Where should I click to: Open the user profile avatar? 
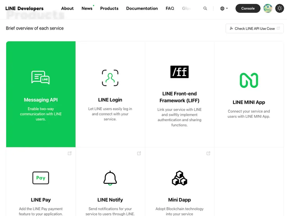[x=268, y=9]
